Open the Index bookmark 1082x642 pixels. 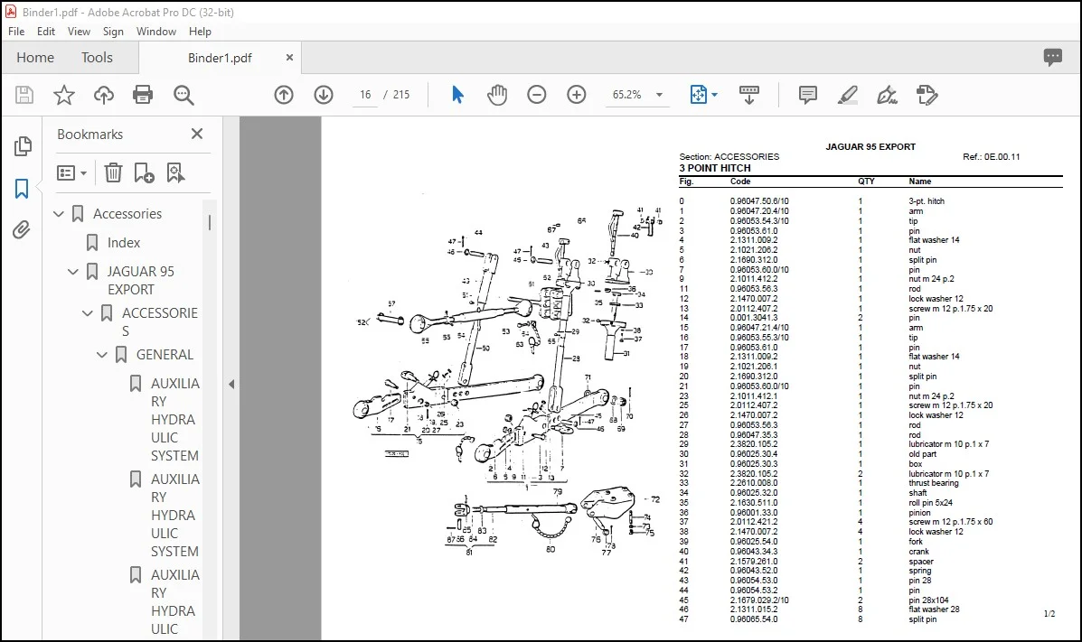[124, 243]
